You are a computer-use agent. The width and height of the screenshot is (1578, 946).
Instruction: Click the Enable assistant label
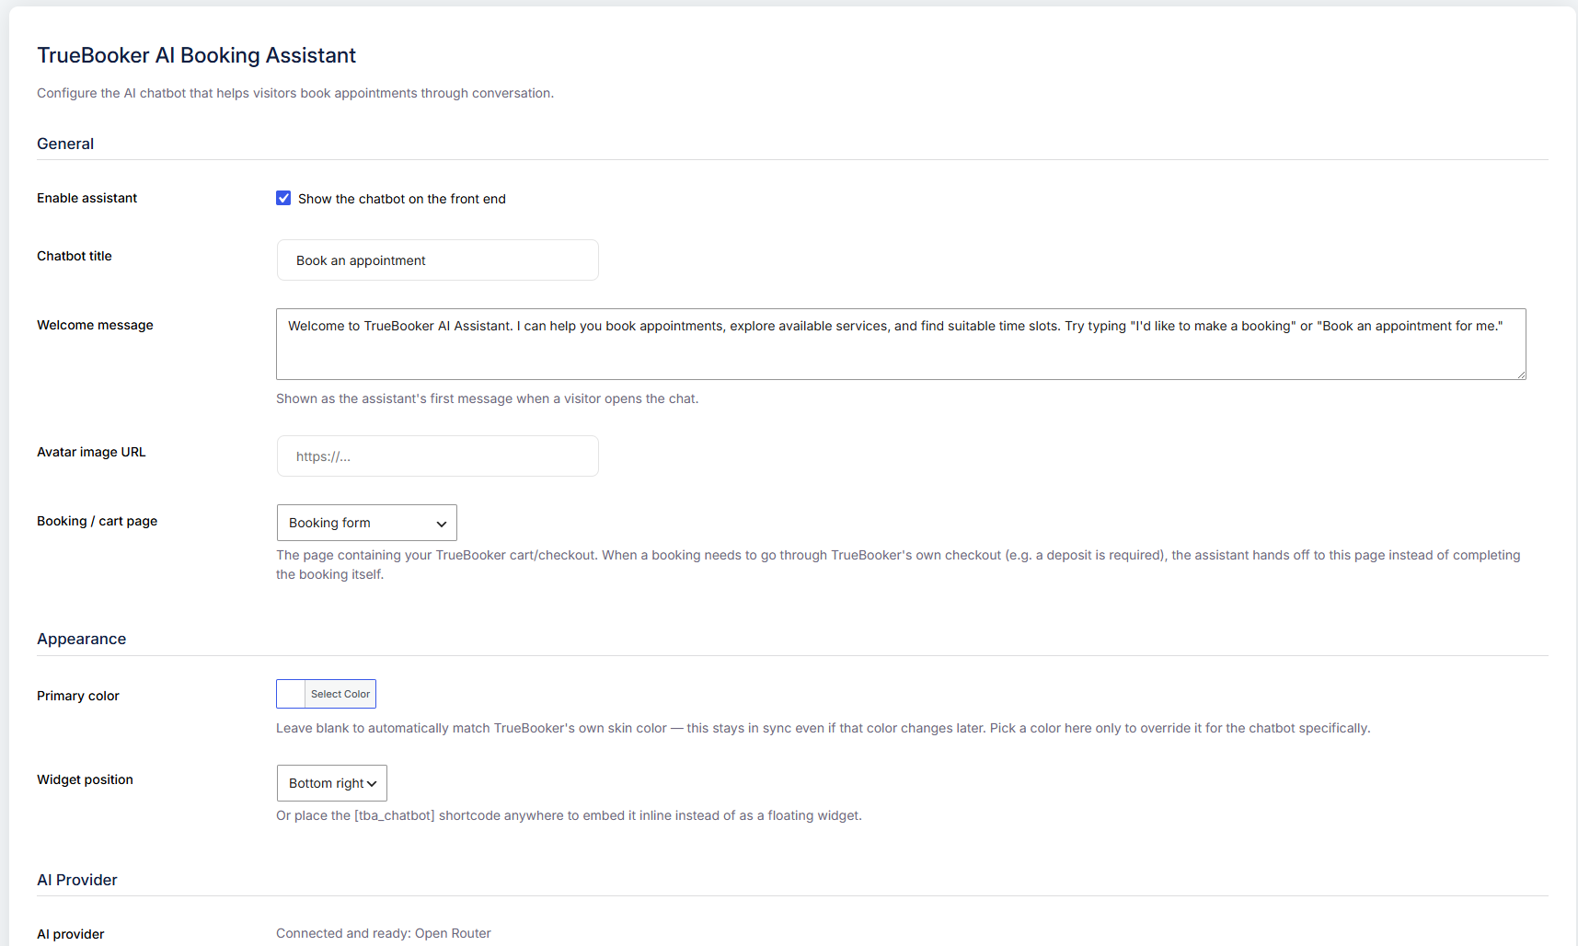(x=87, y=198)
